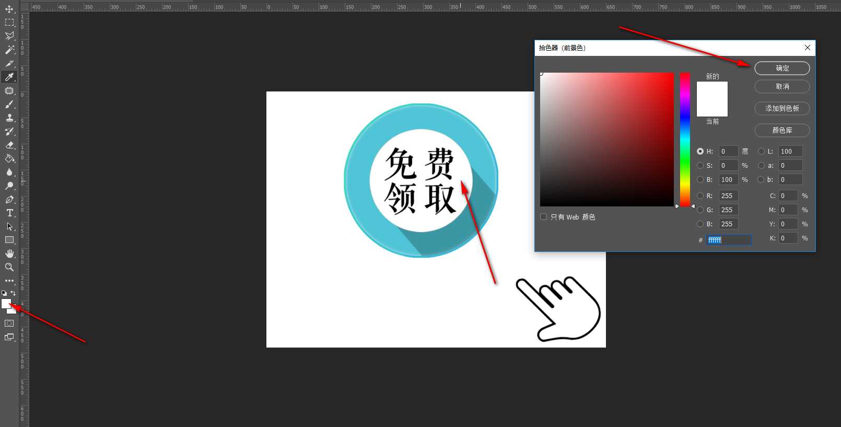Click the M magenta percent field
841x427 pixels.
pyautogui.click(x=788, y=210)
